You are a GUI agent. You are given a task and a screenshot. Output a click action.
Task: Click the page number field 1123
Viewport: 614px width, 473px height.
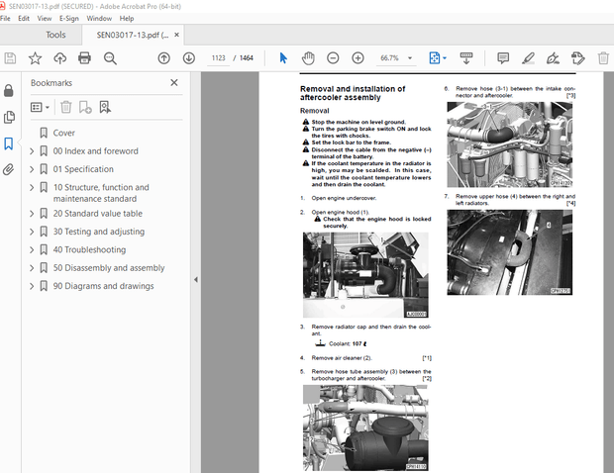coord(218,58)
